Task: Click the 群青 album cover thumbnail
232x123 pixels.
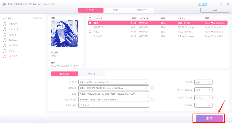Action: click(64, 33)
